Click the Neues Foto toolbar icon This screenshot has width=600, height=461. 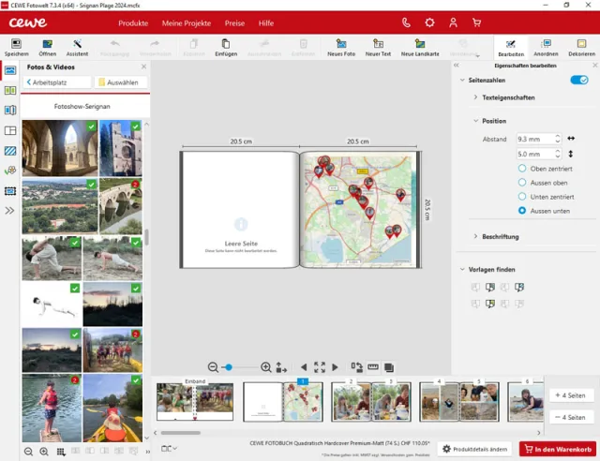pyautogui.click(x=340, y=44)
